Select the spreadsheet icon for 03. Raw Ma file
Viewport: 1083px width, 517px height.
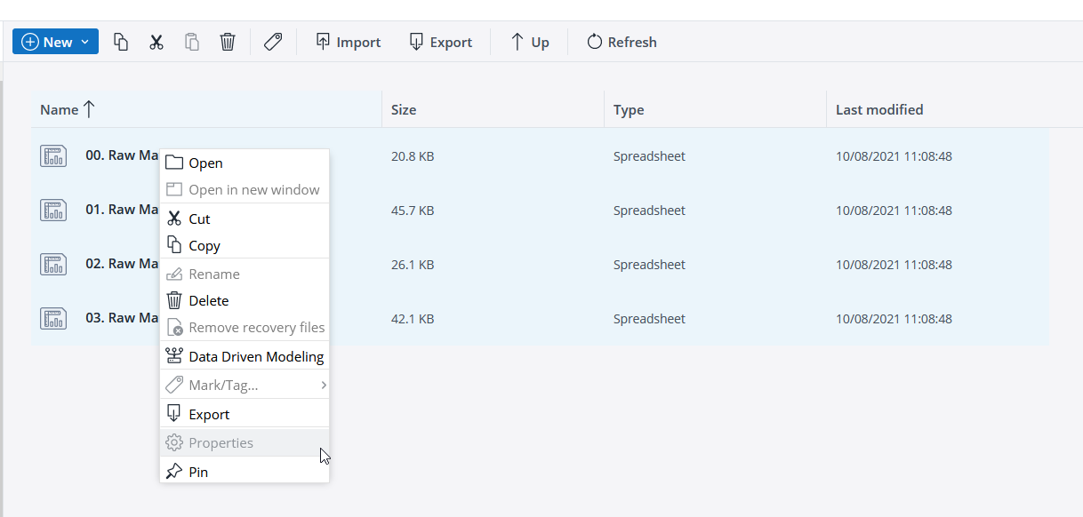[53, 318]
